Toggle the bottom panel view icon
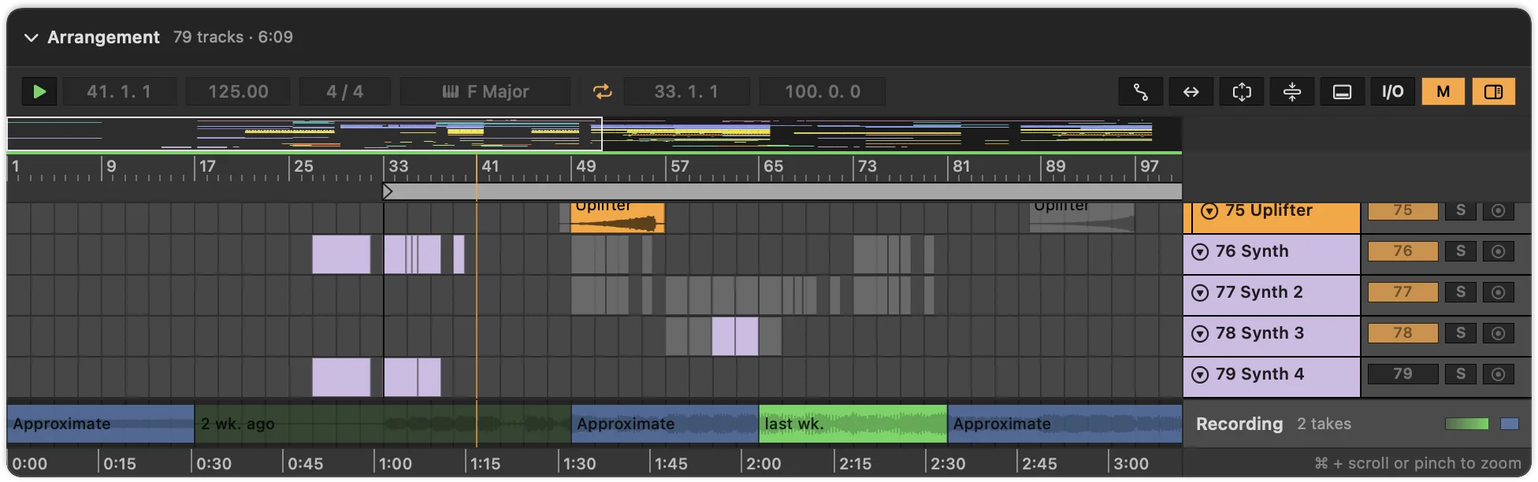 click(x=1342, y=91)
